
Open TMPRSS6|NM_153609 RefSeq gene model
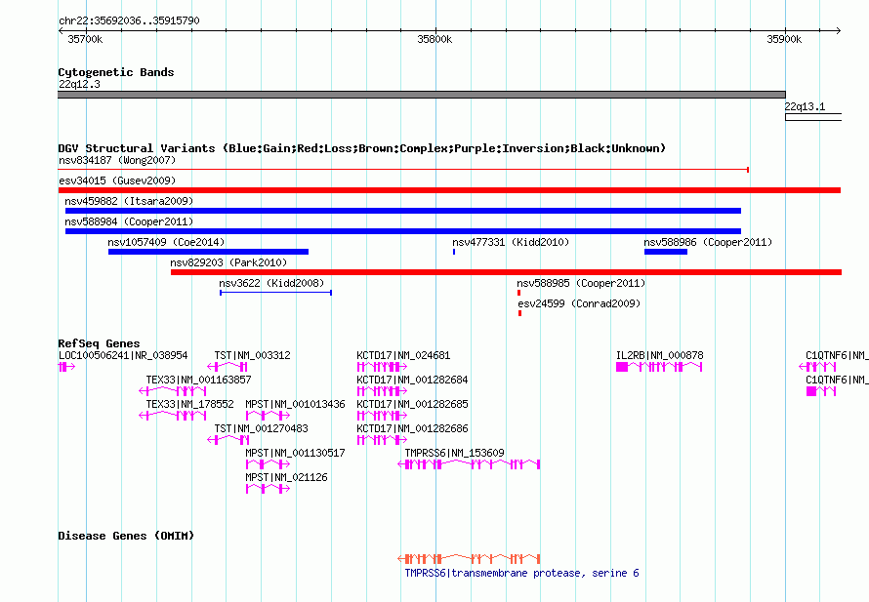coord(469,464)
